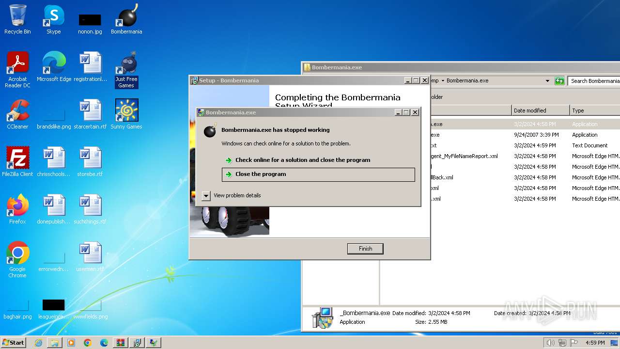Select the gent_MyFileNameReport.xml file row
The image size is (620, 349).
click(x=525, y=156)
